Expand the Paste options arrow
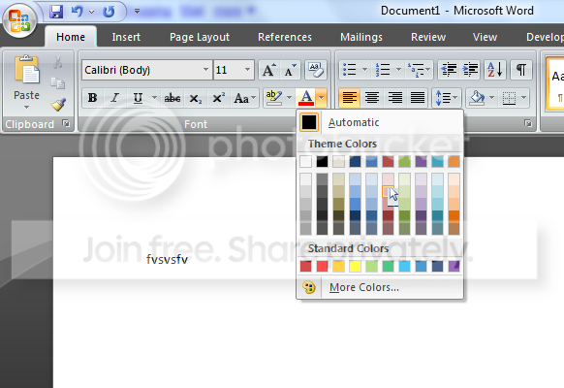Screen dimensions: 564x388 pyautogui.click(x=26, y=107)
